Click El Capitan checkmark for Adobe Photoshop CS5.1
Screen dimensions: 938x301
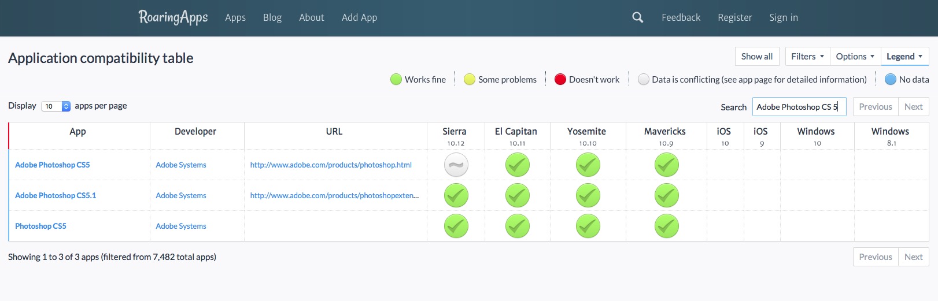point(518,195)
